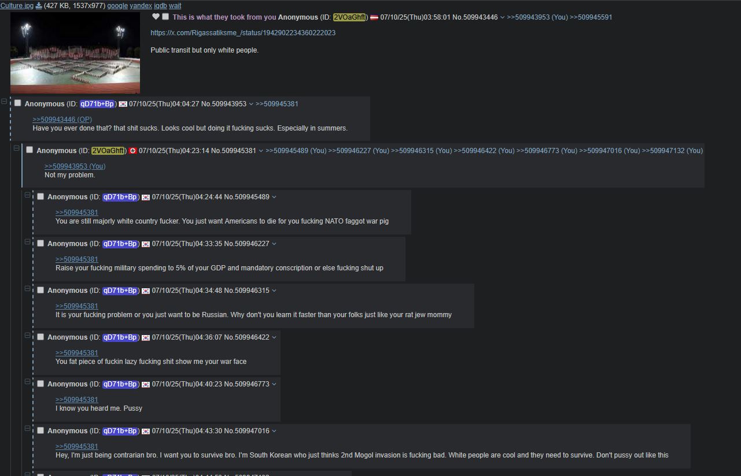Click the South Korean flag on post No.509943953
The height and width of the screenshot is (476, 741).
click(x=123, y=104)
